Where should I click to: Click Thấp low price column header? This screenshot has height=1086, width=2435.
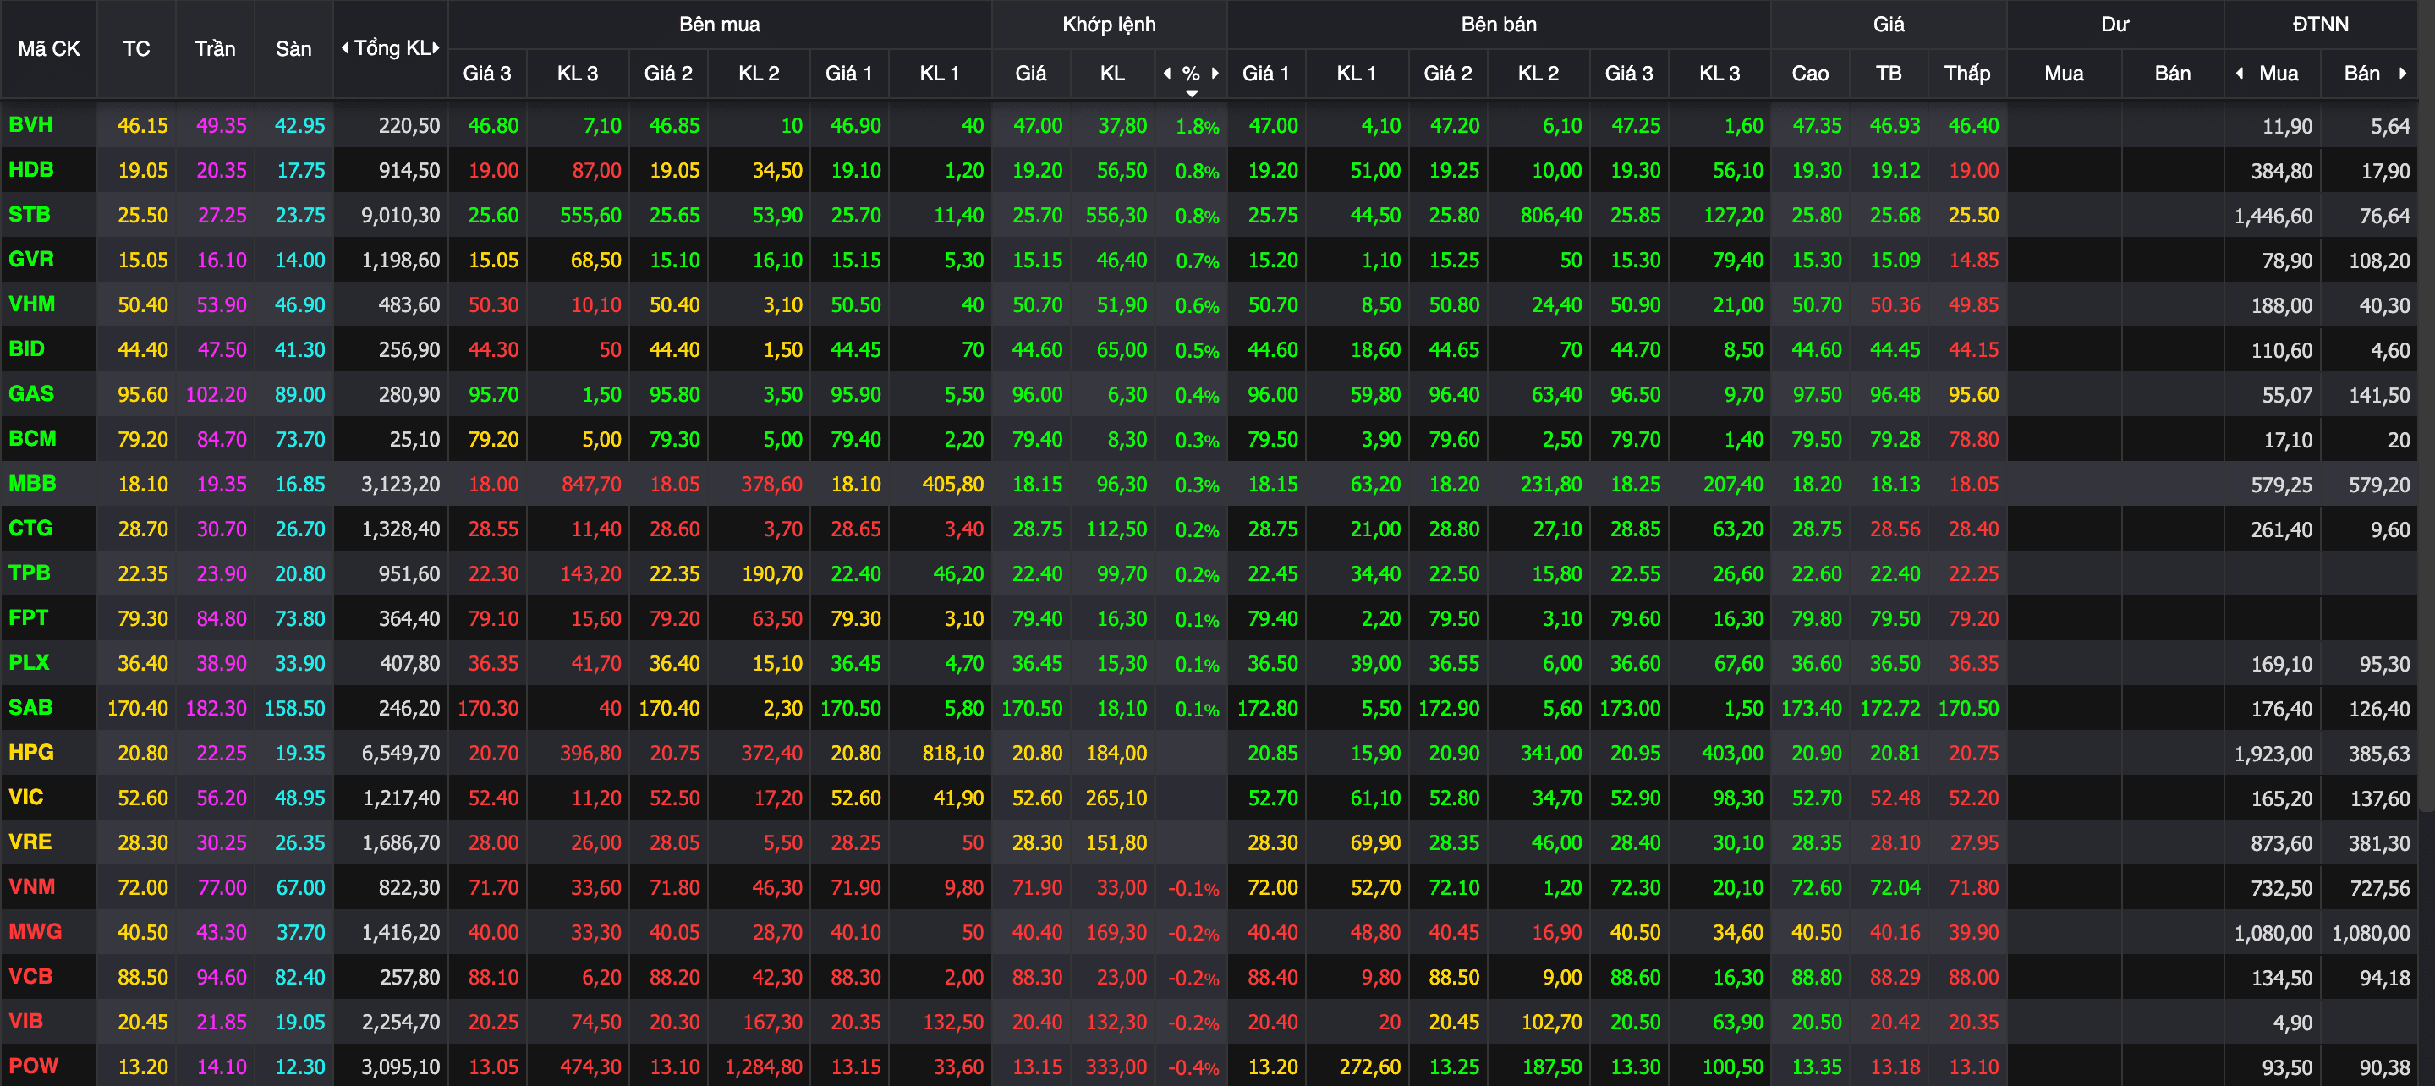[x=1967, y=73]
